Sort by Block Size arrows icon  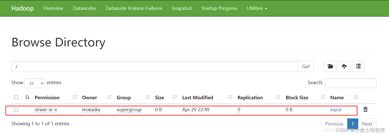[323, 97]
